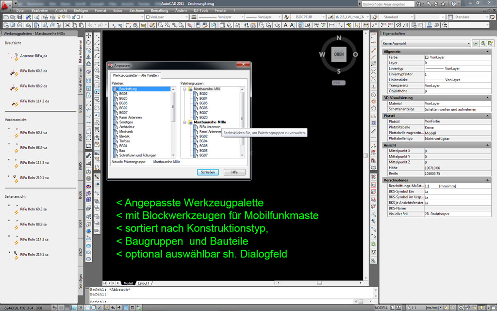
Task: Select the Antenne-RiFu_da block tool
Action: 33,55
